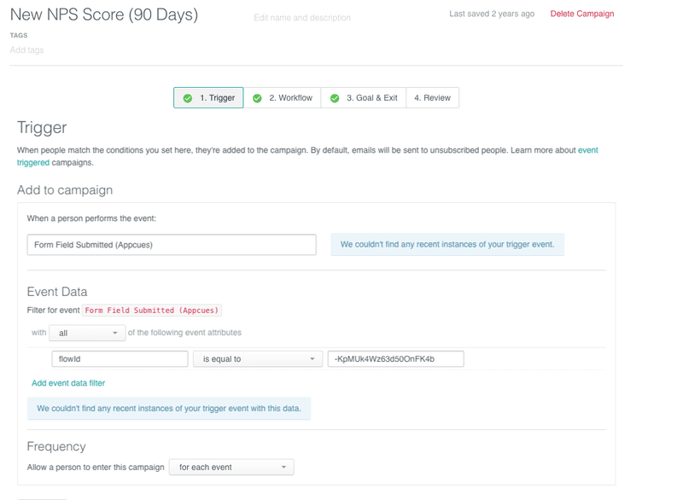The width and height of the screenshot is (683, 500).
Task: Click the caret on the 'for each event' selector
Action: click(284, 467)
